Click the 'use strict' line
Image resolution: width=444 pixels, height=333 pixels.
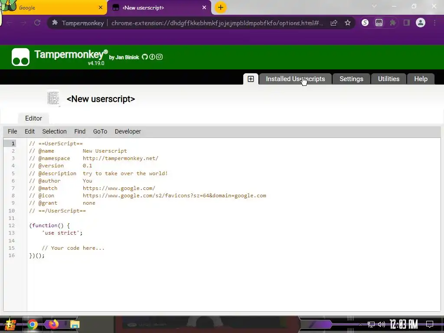pyautogui.click(x=62, y=233)
